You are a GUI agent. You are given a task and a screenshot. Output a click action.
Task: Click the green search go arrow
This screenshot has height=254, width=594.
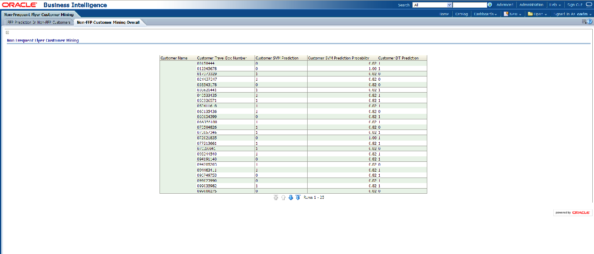pos(490,5)
